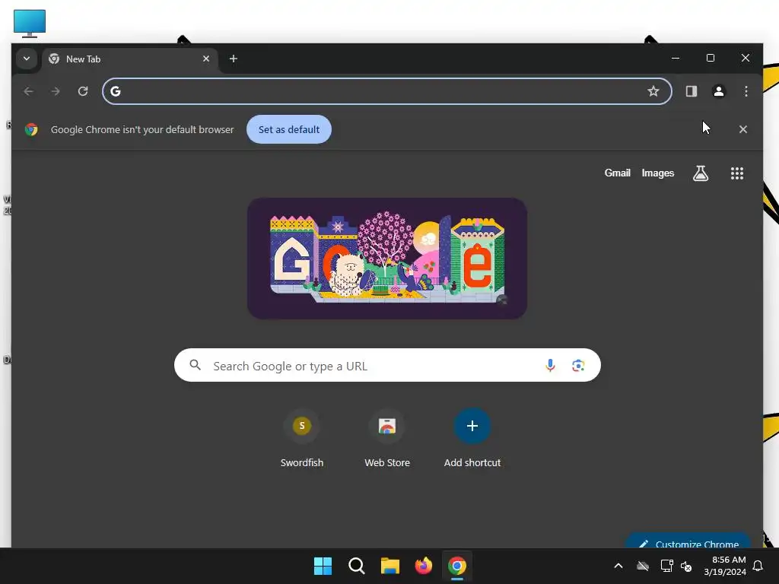Open Chrome three-dot menu
This screenshot has width=779, height=584.
[746, 91]
